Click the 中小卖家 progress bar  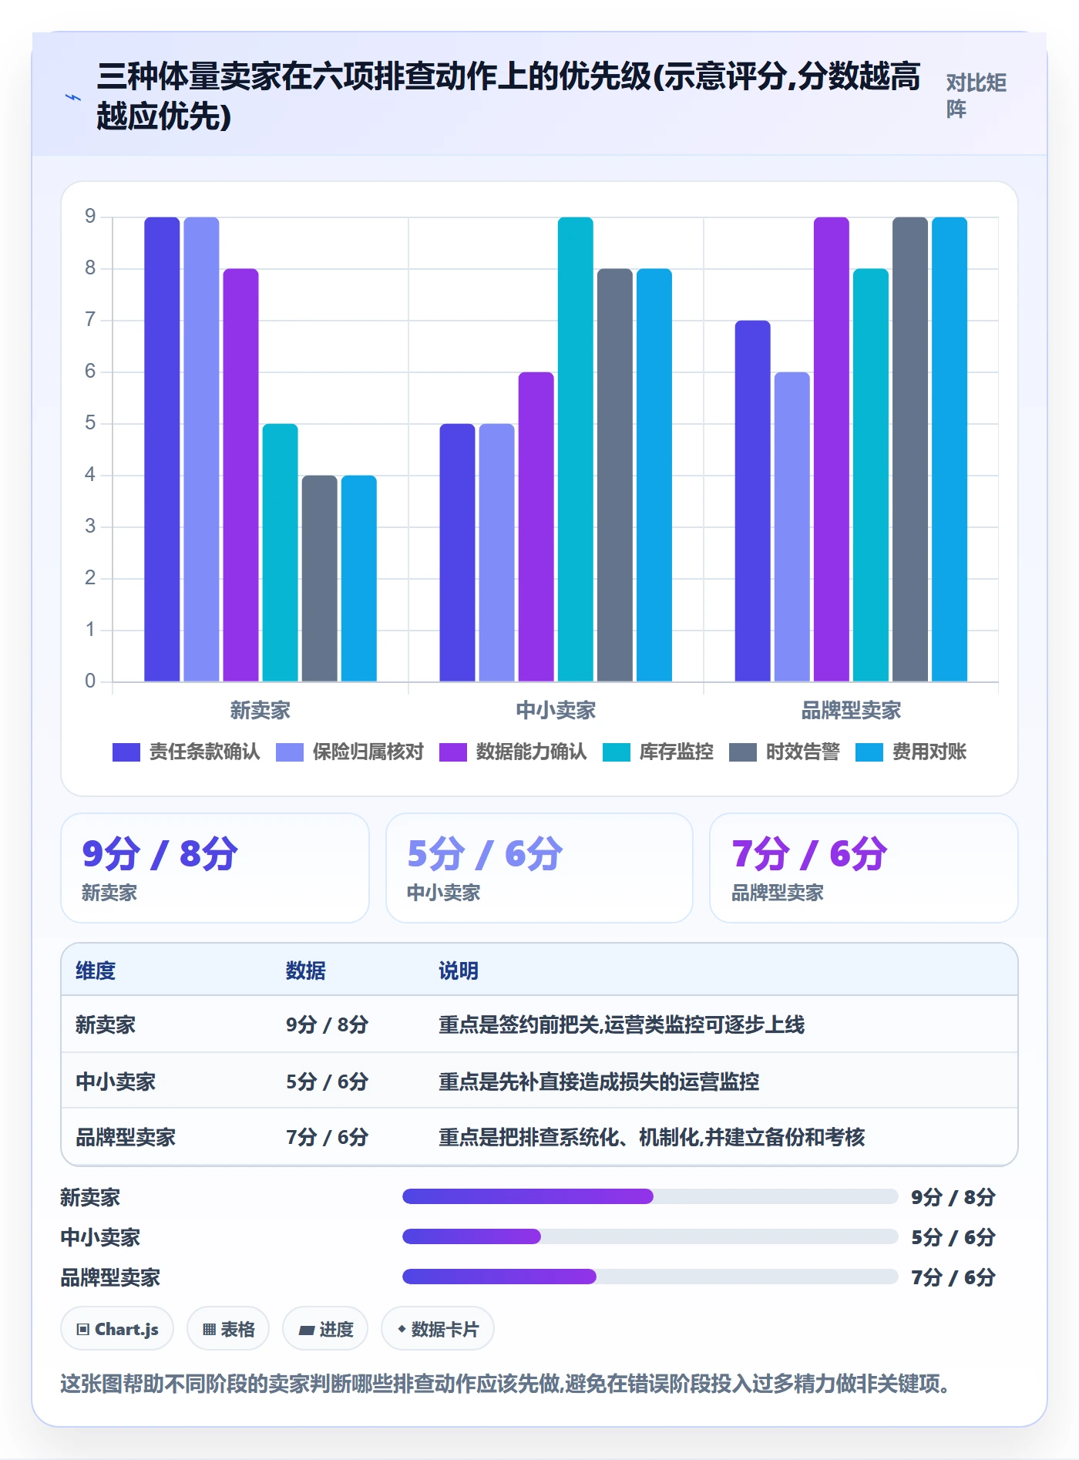650,1236
